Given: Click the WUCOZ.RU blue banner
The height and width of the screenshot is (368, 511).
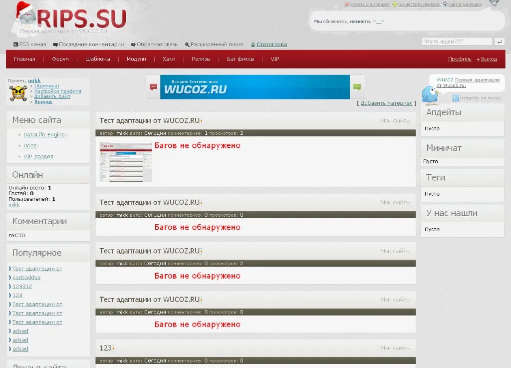Looking at the screenshot, I should click(x=255, y=87).
